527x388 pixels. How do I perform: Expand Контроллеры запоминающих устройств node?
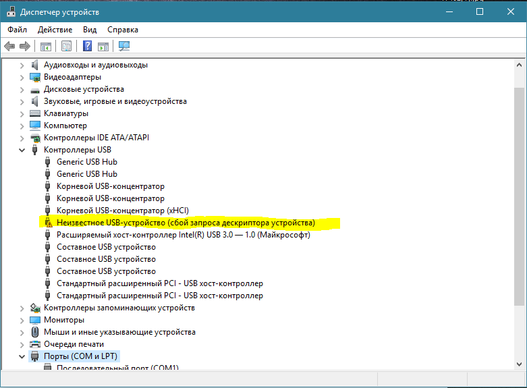(22, 308)
